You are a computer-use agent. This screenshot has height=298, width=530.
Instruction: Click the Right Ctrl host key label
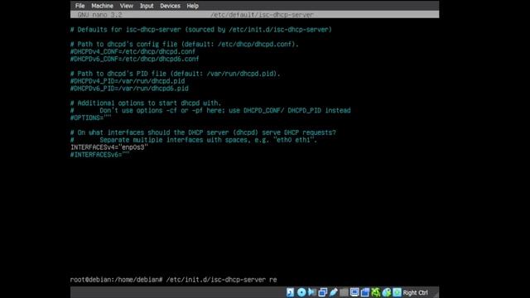(415, 292)
